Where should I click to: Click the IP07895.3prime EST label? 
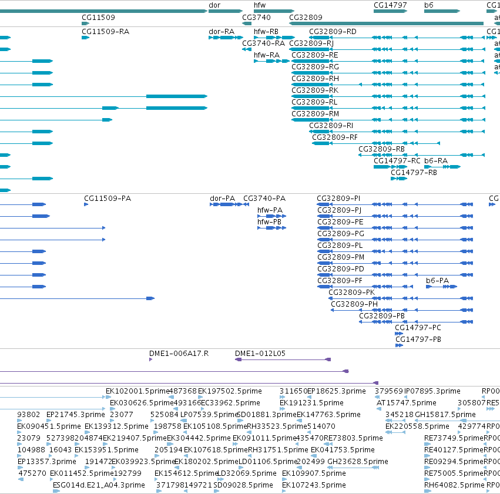[x=432, y=391]
